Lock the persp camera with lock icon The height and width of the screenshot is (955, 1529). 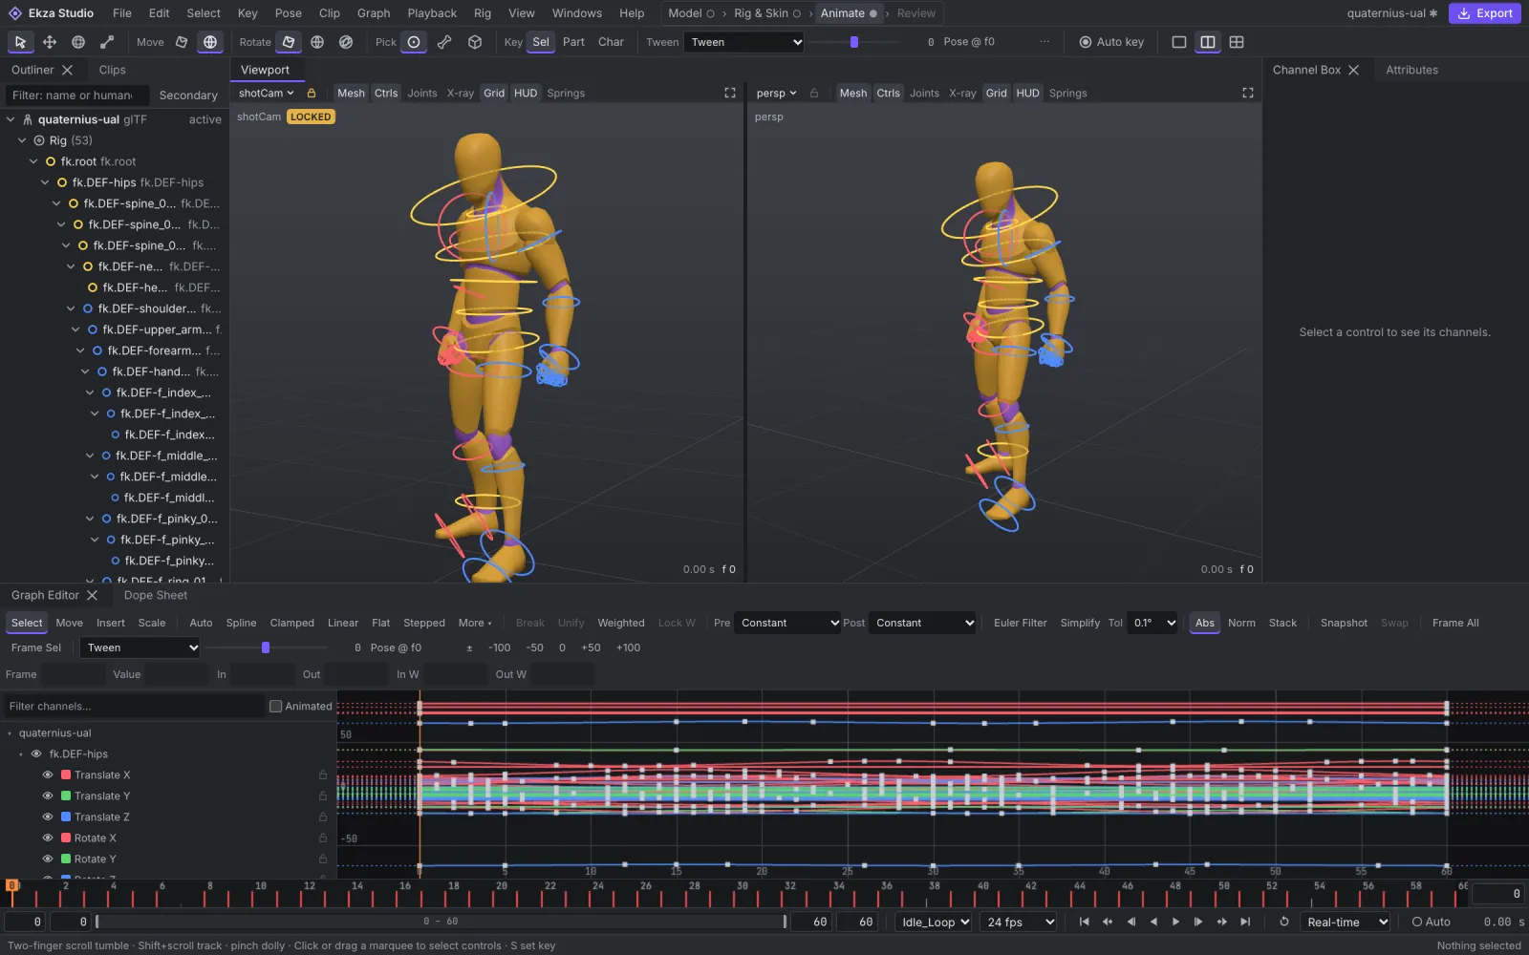[814, 93]
